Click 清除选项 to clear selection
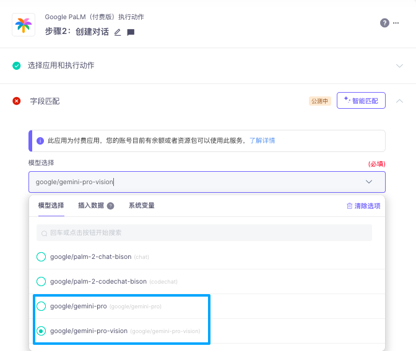 pyautogui.click(x=363, y=206)
